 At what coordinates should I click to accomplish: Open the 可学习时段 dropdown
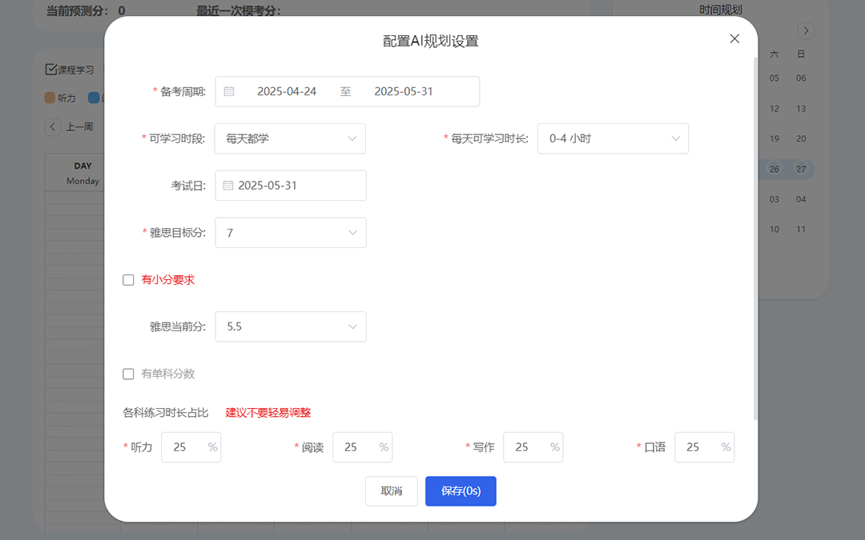(x=290, y=138)
